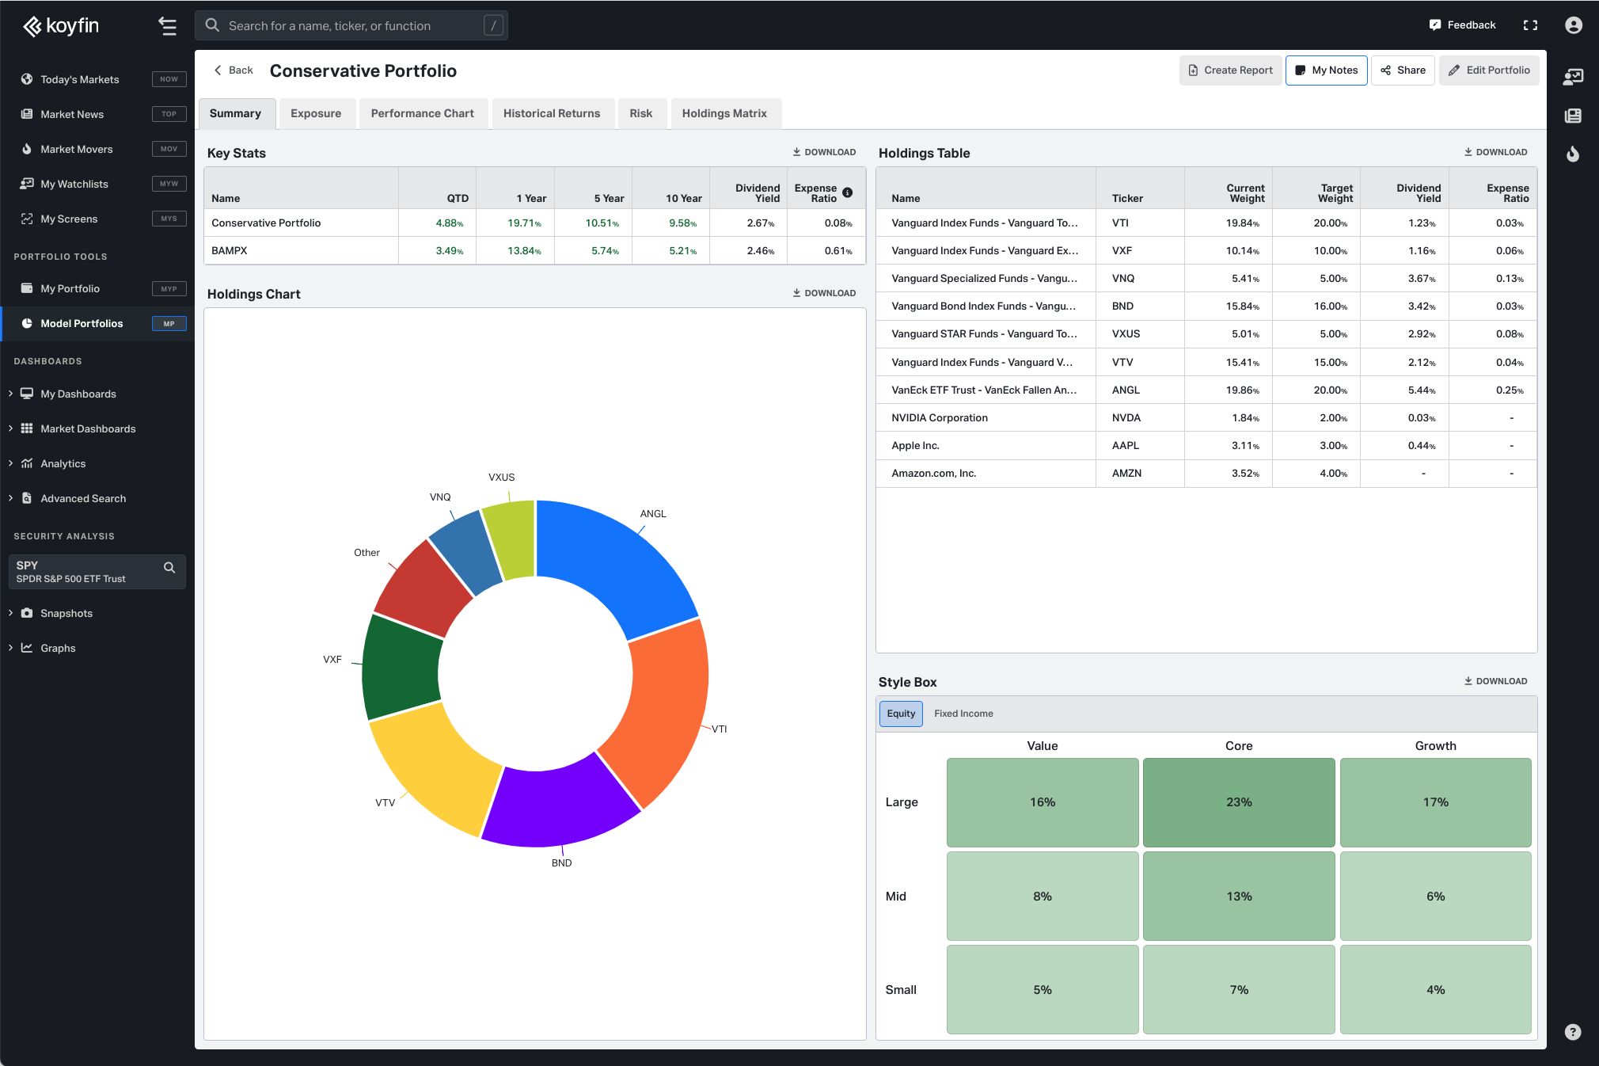The width and height of the screenshot is (1599, 1066).
Task: Open the help question mark icon
Action: 1573,1032
